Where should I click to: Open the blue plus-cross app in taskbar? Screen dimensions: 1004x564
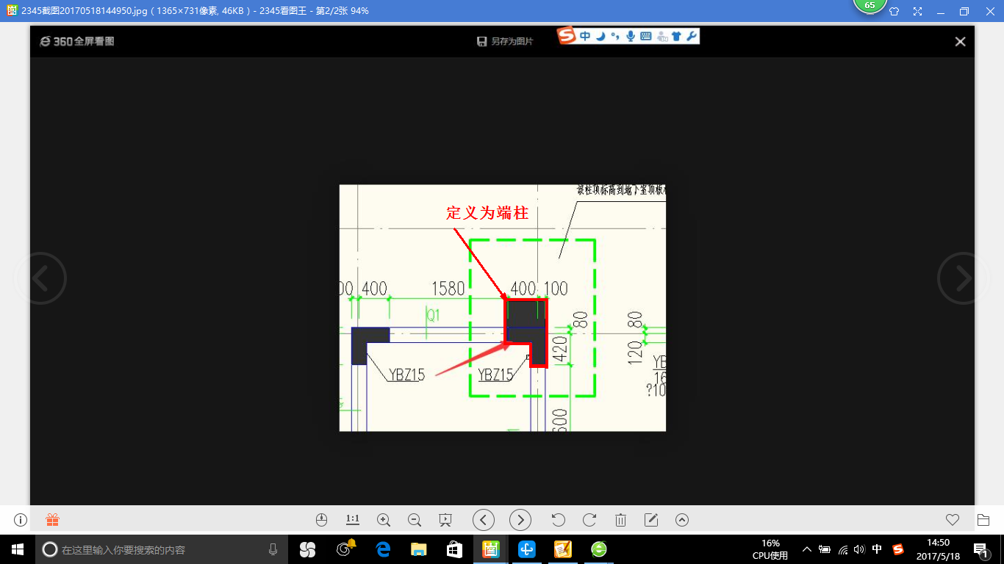click(x=527, y=549)
